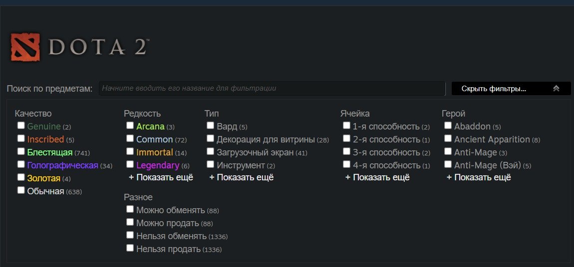Enable the Arcana rarity checkbox
This screenshot has width=574, height=267.
(x=130, y=126)
